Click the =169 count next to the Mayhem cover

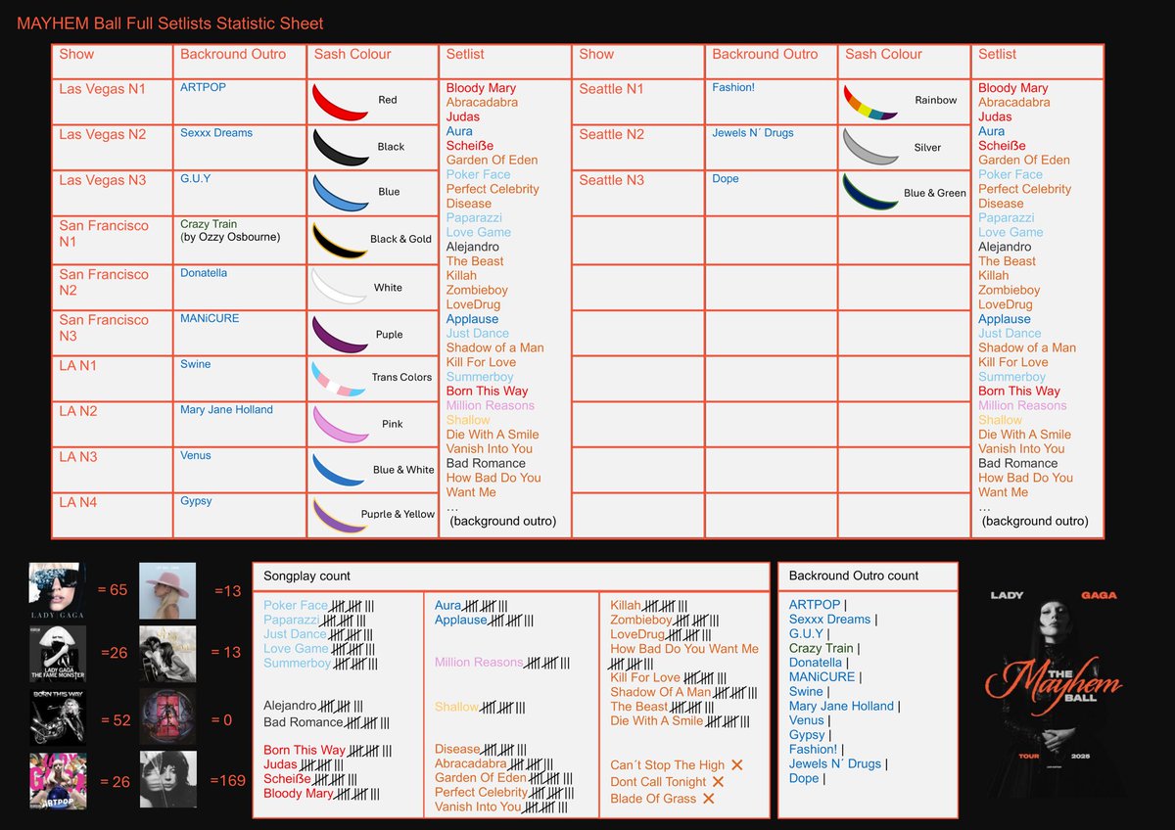pos(230,781)
